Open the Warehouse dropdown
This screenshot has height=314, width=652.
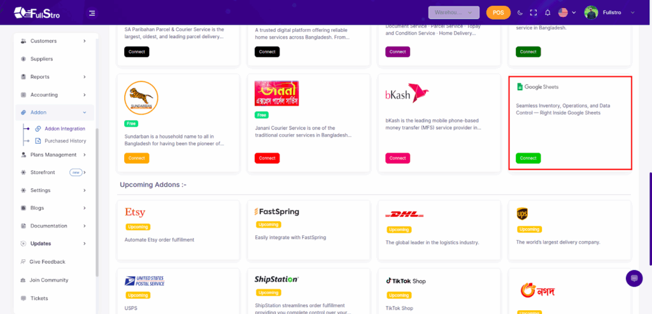click(453, 12)
